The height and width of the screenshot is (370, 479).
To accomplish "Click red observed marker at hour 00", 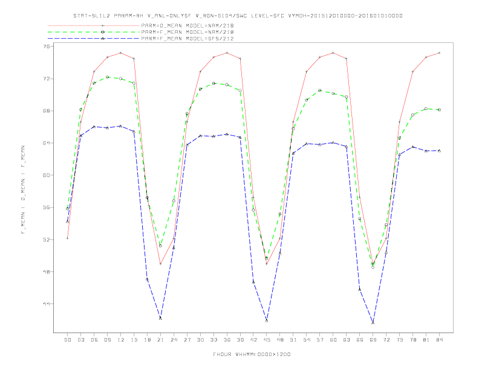I will pyautogui.click(x=68, y=238).
